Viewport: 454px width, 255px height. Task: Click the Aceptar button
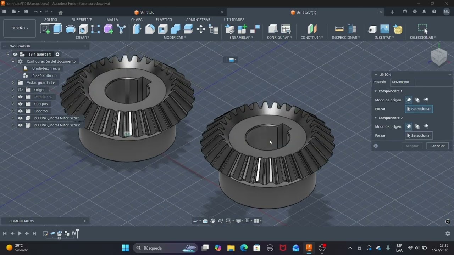click(412, 146)
